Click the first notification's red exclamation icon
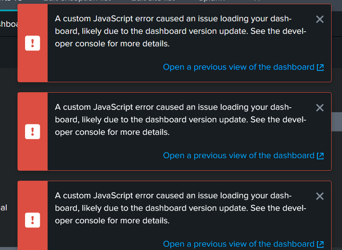The image size is (342, 250). coord(33,43)
